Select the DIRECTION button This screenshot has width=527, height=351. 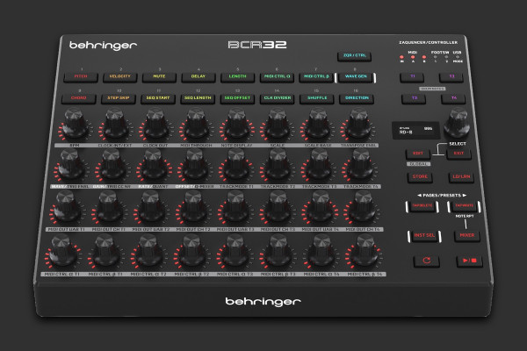[357, 98]
